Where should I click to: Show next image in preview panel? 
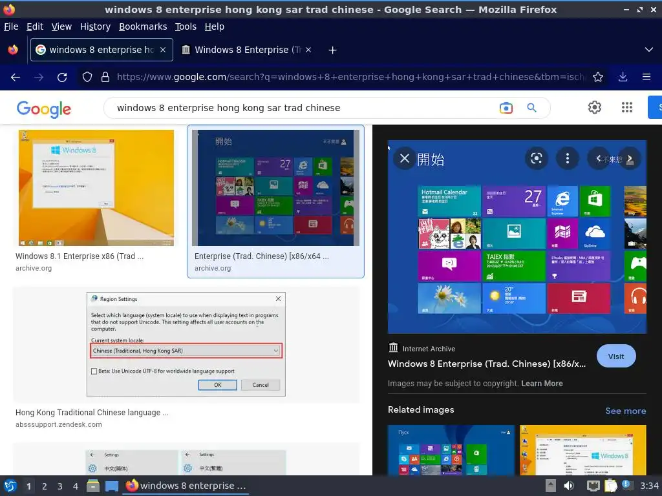(x=630, y=159)
